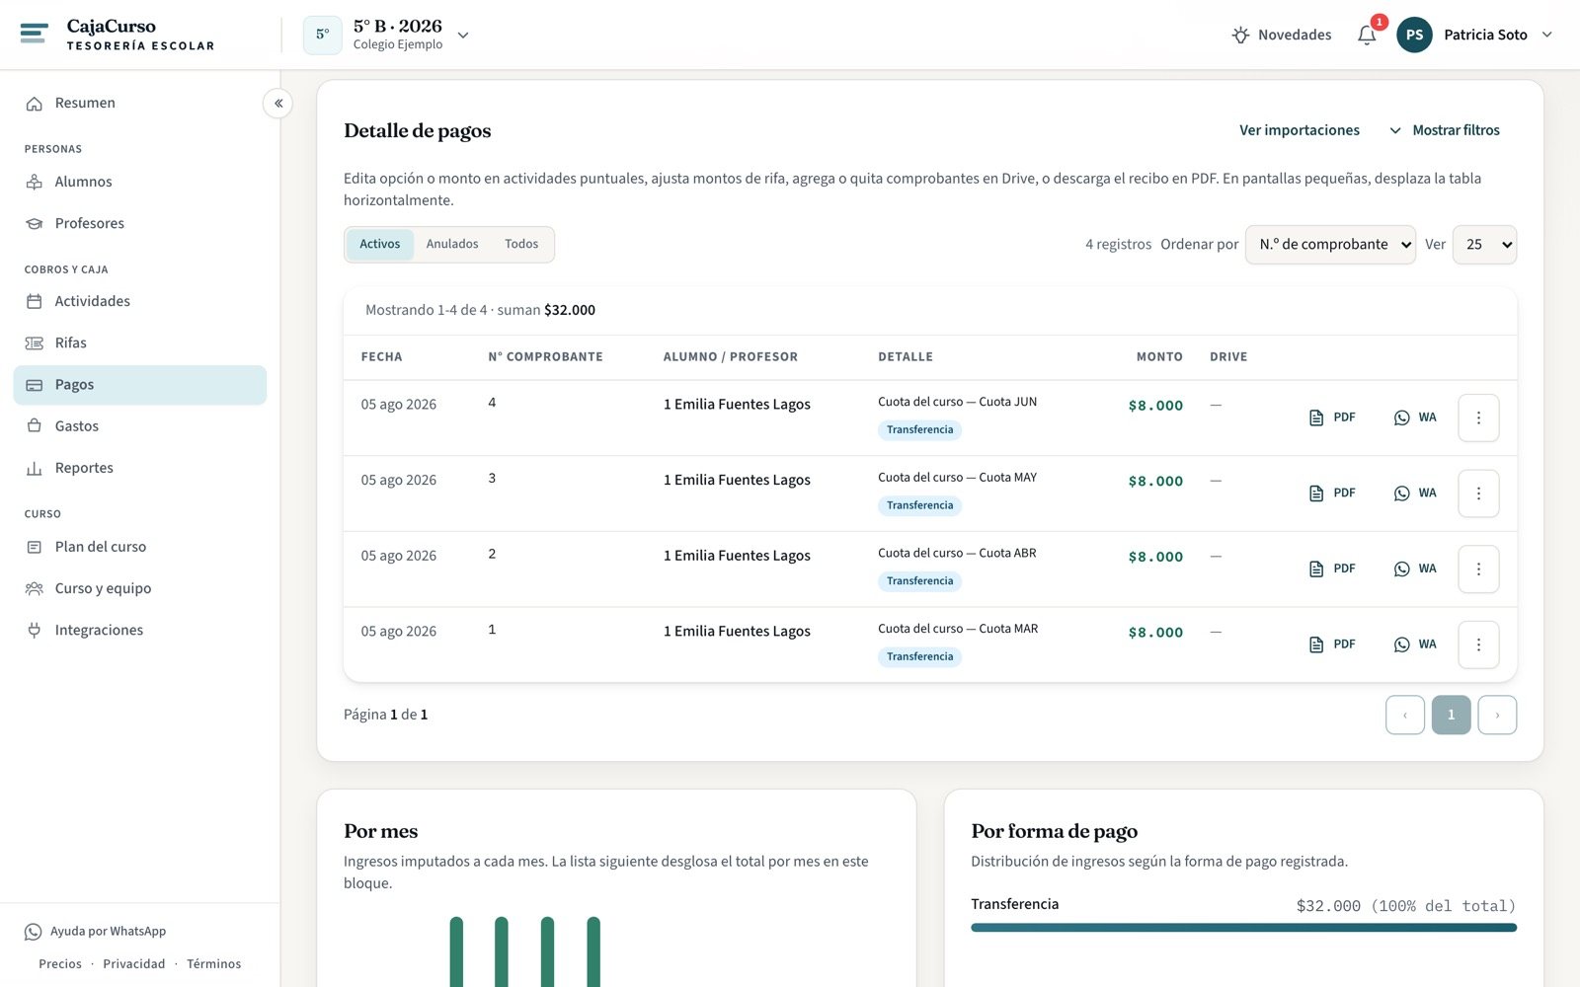The width and height of the screenshot is (1580, 987).
Task: Click the Gastos bag icon
Action: click(35, 426)
